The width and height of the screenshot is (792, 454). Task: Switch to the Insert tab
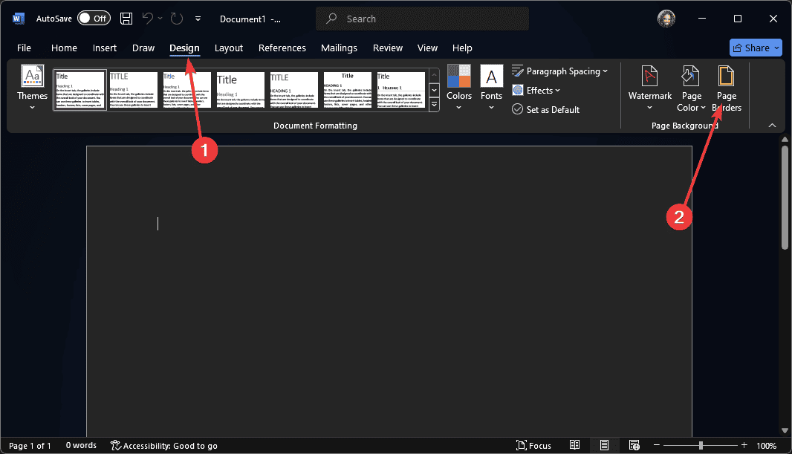[x=105, y=48]
